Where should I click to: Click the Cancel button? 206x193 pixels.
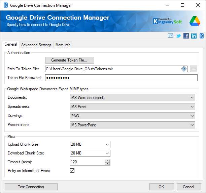click(189, 187)
